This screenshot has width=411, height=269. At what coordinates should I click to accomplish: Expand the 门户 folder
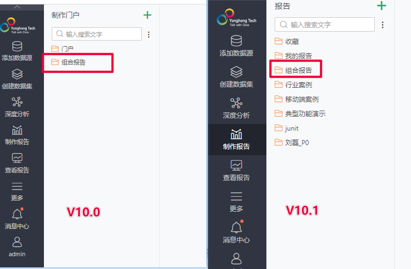(62, 49)
